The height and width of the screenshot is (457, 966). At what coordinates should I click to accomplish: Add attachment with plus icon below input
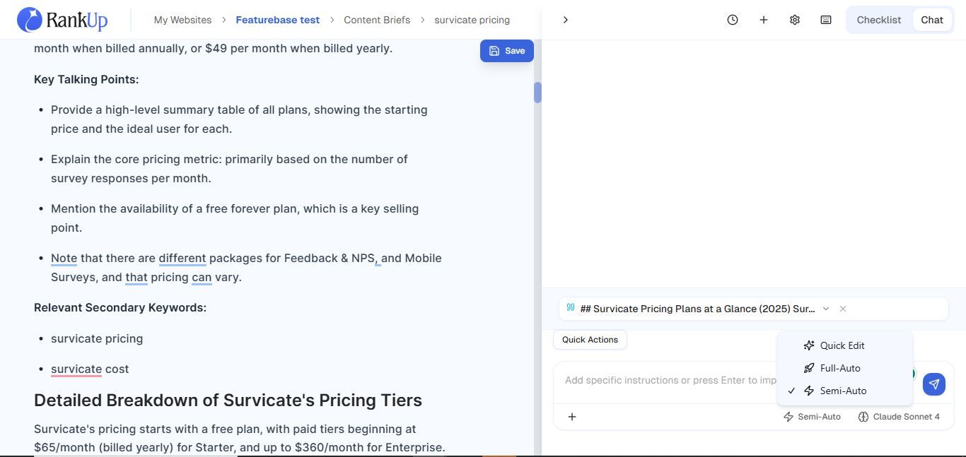[572, 417]
